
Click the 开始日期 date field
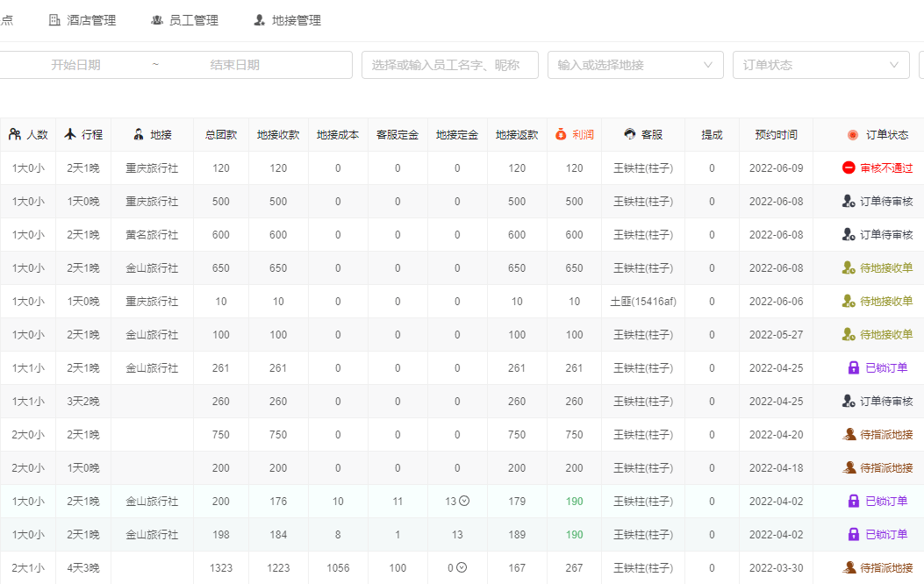(75, 65)
